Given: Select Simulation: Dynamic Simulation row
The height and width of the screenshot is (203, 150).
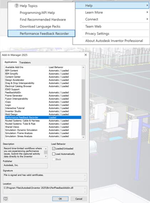Looking at the screenshot, I should (x=43, y=130).
